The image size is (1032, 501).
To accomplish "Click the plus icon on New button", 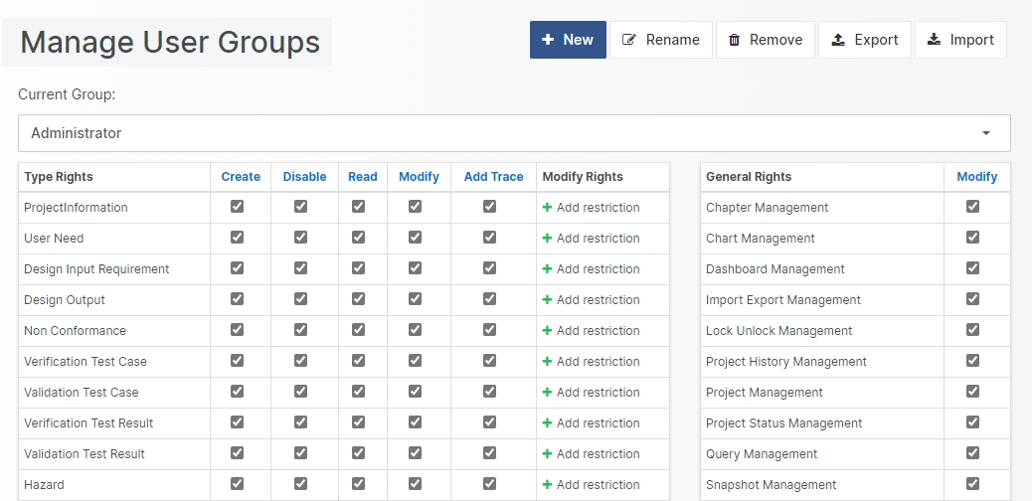I will click(x=548, y=40).
